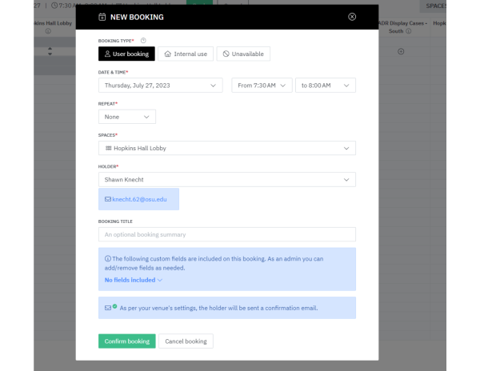Click the blocked icon on Unavailable
The image size is (480, 371).
click(x=226, y=54)
